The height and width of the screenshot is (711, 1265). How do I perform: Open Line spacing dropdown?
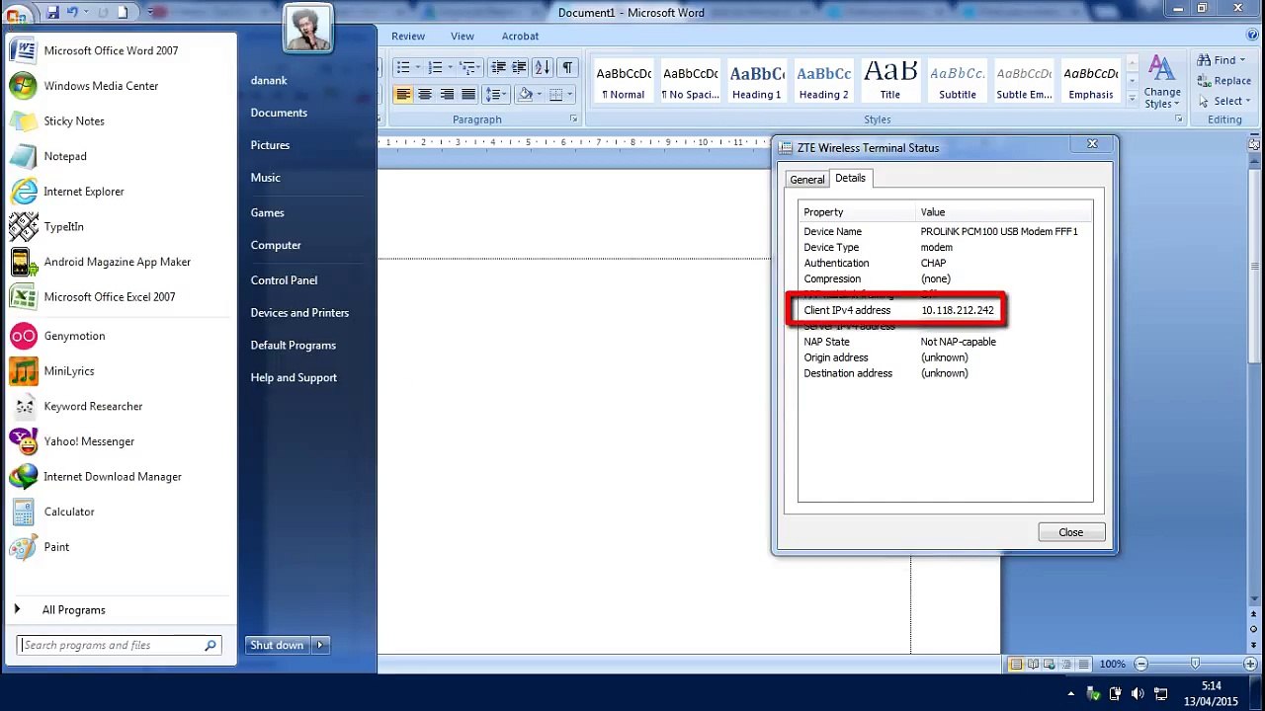[496, 94]
